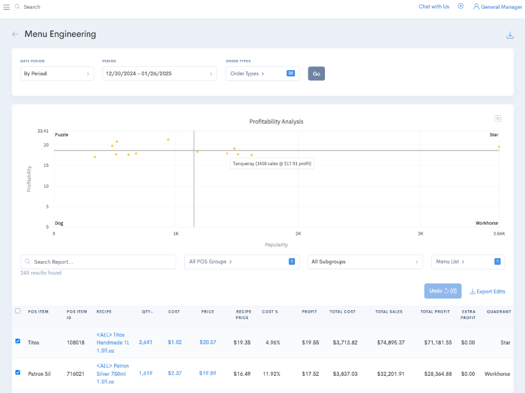
Task: Sort by the POS ITEM column header
Action: [38, 311]
